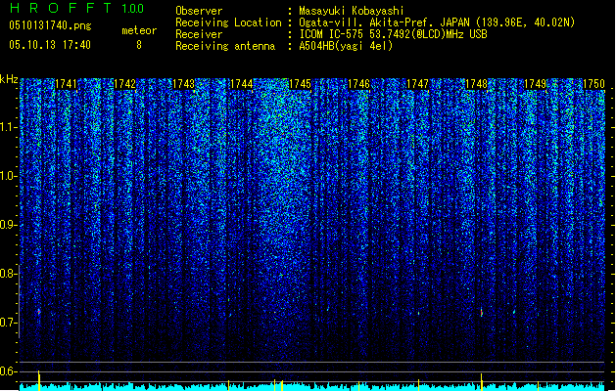Click the 1747 time axis label
The width and height of the screenshot is (616, 391).
click(417, 84)
